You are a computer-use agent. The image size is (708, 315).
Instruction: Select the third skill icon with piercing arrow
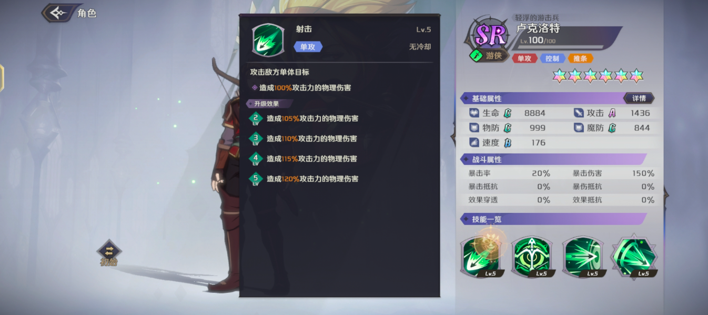point(583,257)
